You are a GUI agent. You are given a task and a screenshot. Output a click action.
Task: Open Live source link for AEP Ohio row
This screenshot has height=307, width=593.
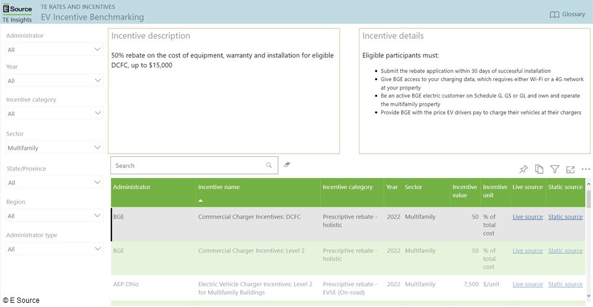point(528,285)
